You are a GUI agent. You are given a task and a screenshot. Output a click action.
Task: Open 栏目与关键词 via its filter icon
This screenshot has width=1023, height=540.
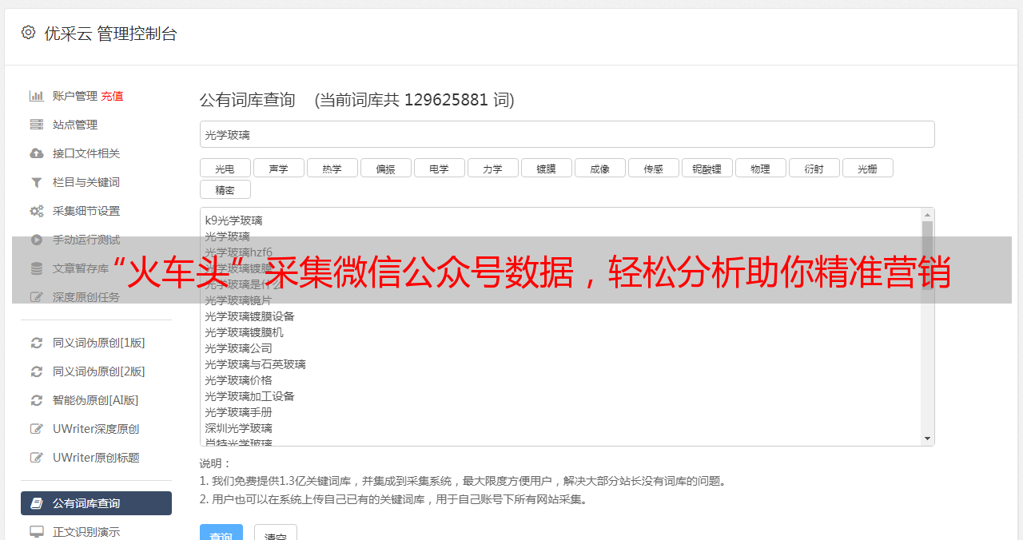click(37, 182)
